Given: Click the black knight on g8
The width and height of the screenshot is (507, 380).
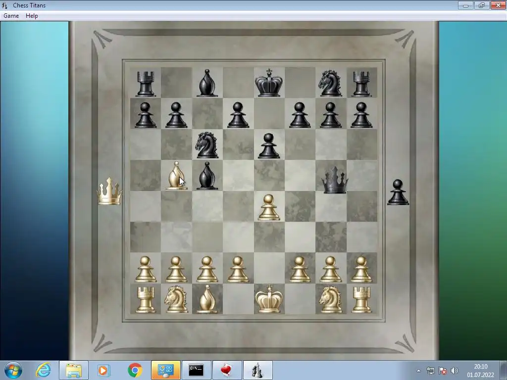Looking at the screenshot, I should (330, 83).
